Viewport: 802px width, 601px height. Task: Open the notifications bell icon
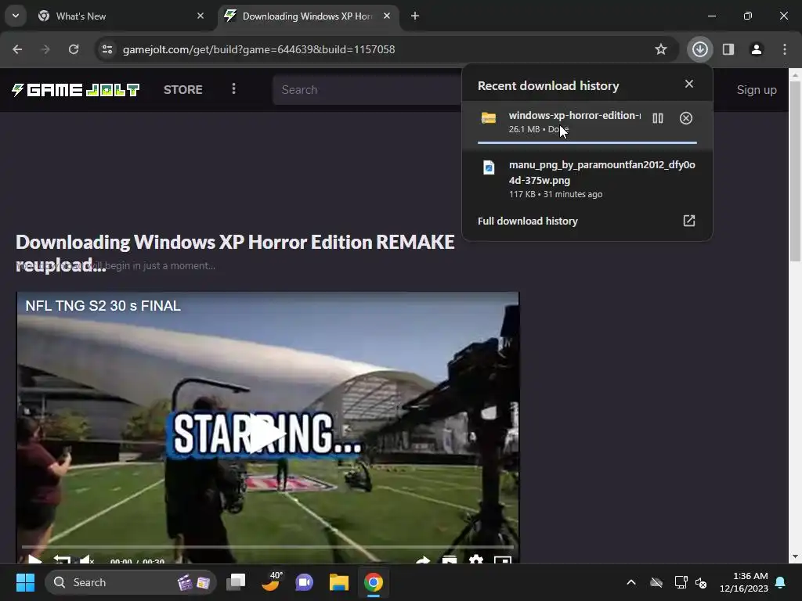(x=781, y=582)
